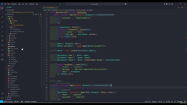Click Launchpad in status bar

pos(9,101)
